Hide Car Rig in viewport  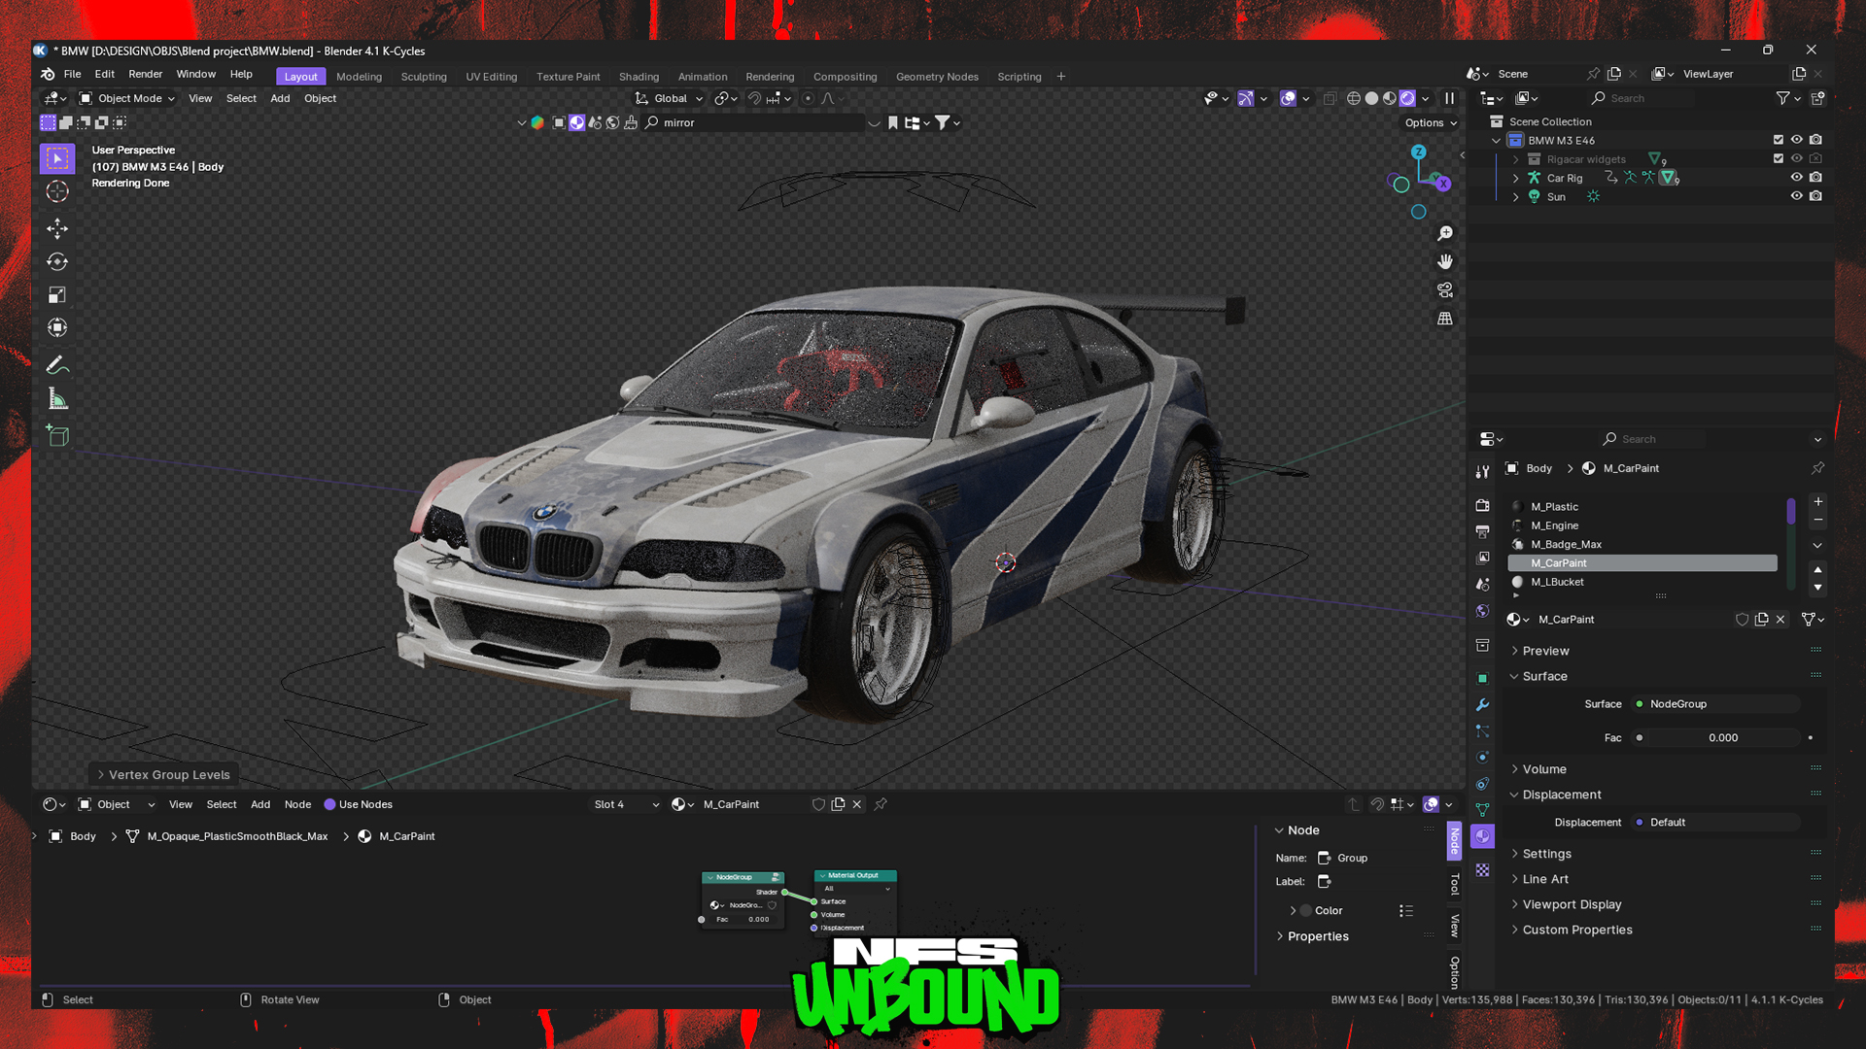(x=1797, y=178)
